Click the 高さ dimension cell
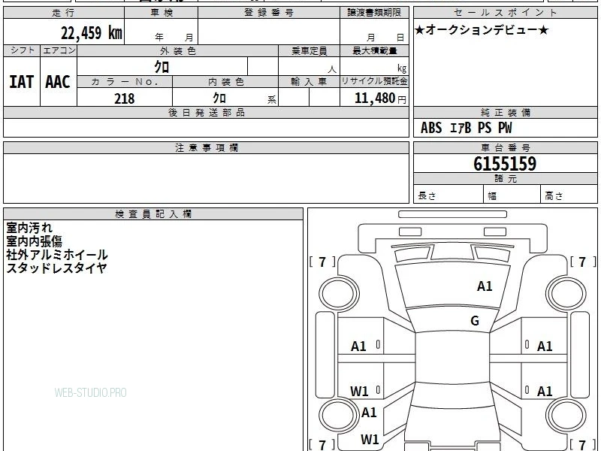This screenshot has height=451, width=601. tap(569, 195)
